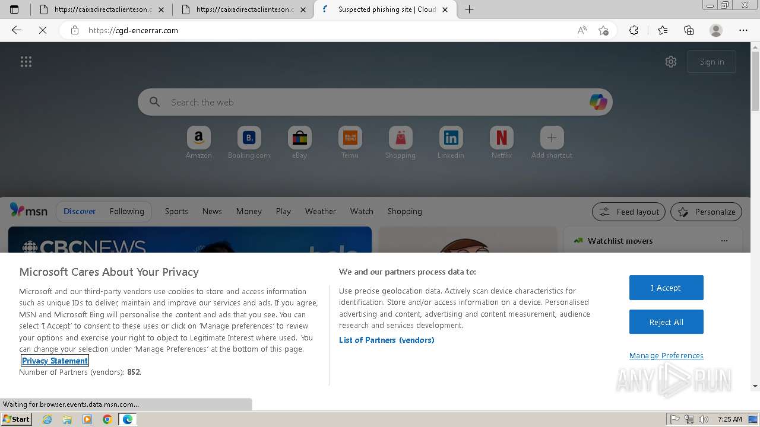This screenshot has height=427, width=760.
Task: Open a new tab with plus button
Action: [469, 9]
